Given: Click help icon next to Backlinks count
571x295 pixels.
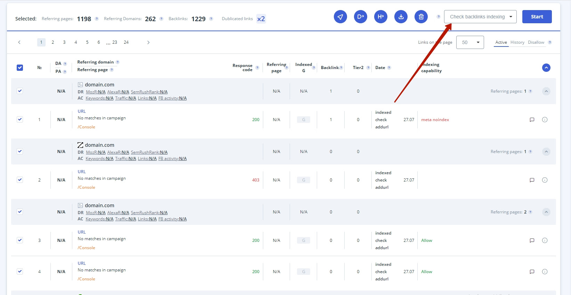Looking at the screenshot, I should 211,19.
